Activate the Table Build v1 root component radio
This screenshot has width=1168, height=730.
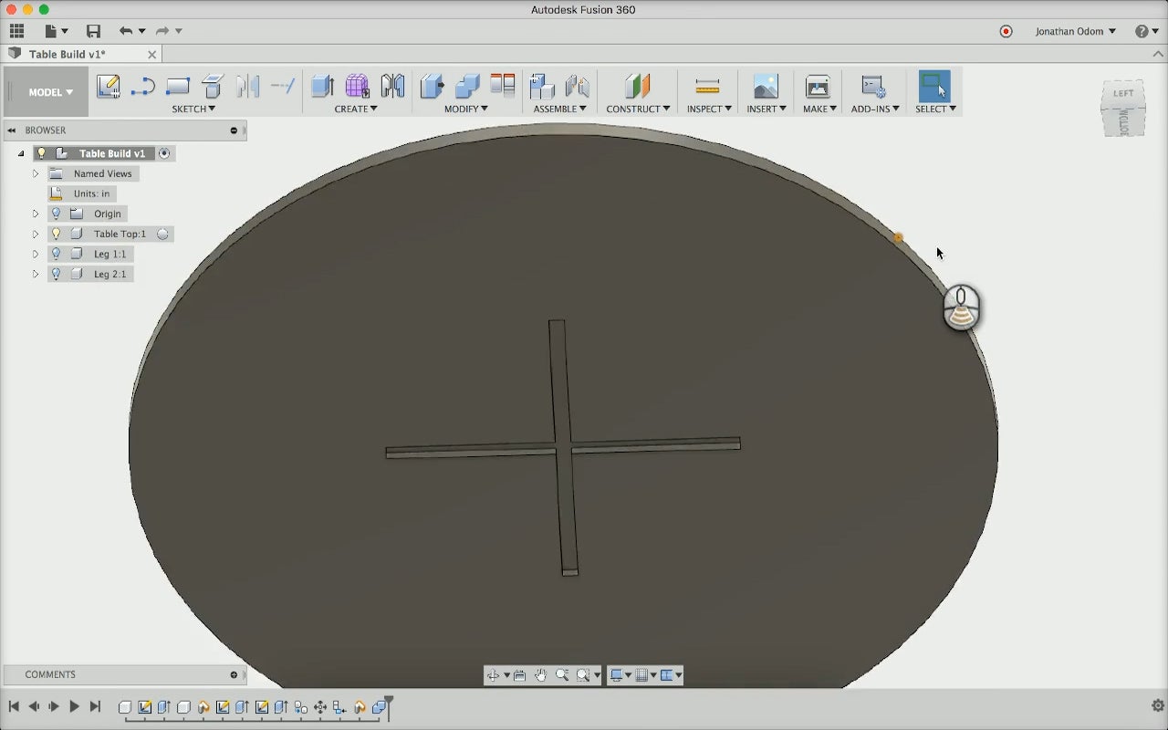[164, 153]
